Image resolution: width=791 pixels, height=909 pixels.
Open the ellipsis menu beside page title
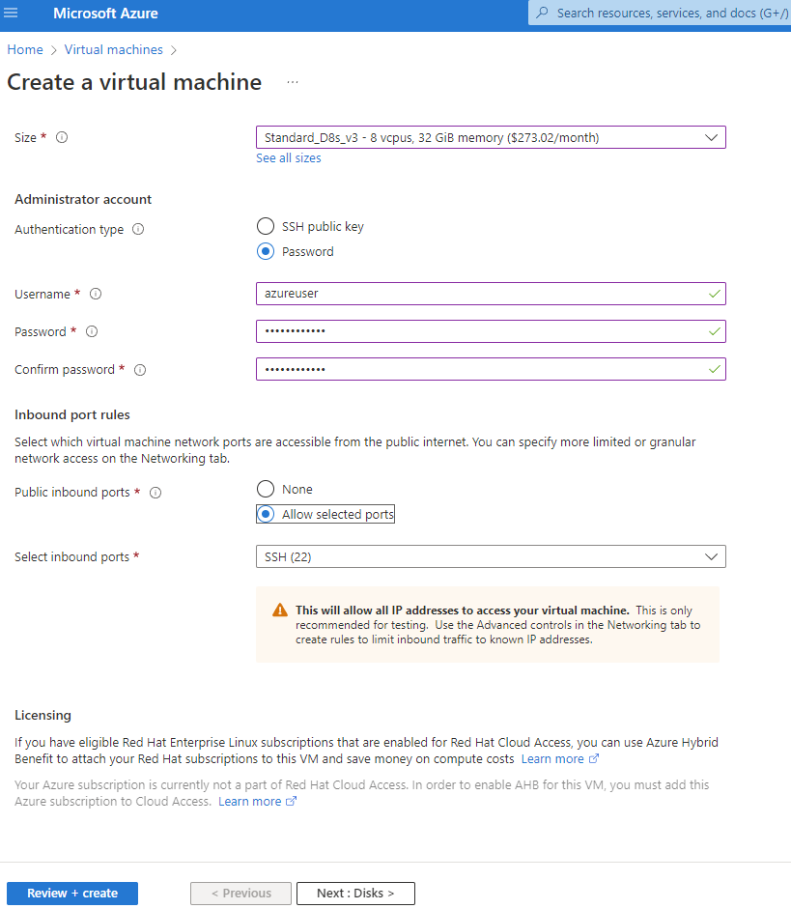click(293, 83)
